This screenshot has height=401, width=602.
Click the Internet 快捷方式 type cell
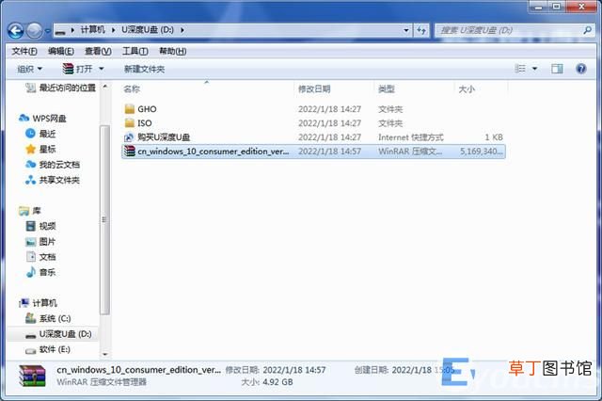410,137
